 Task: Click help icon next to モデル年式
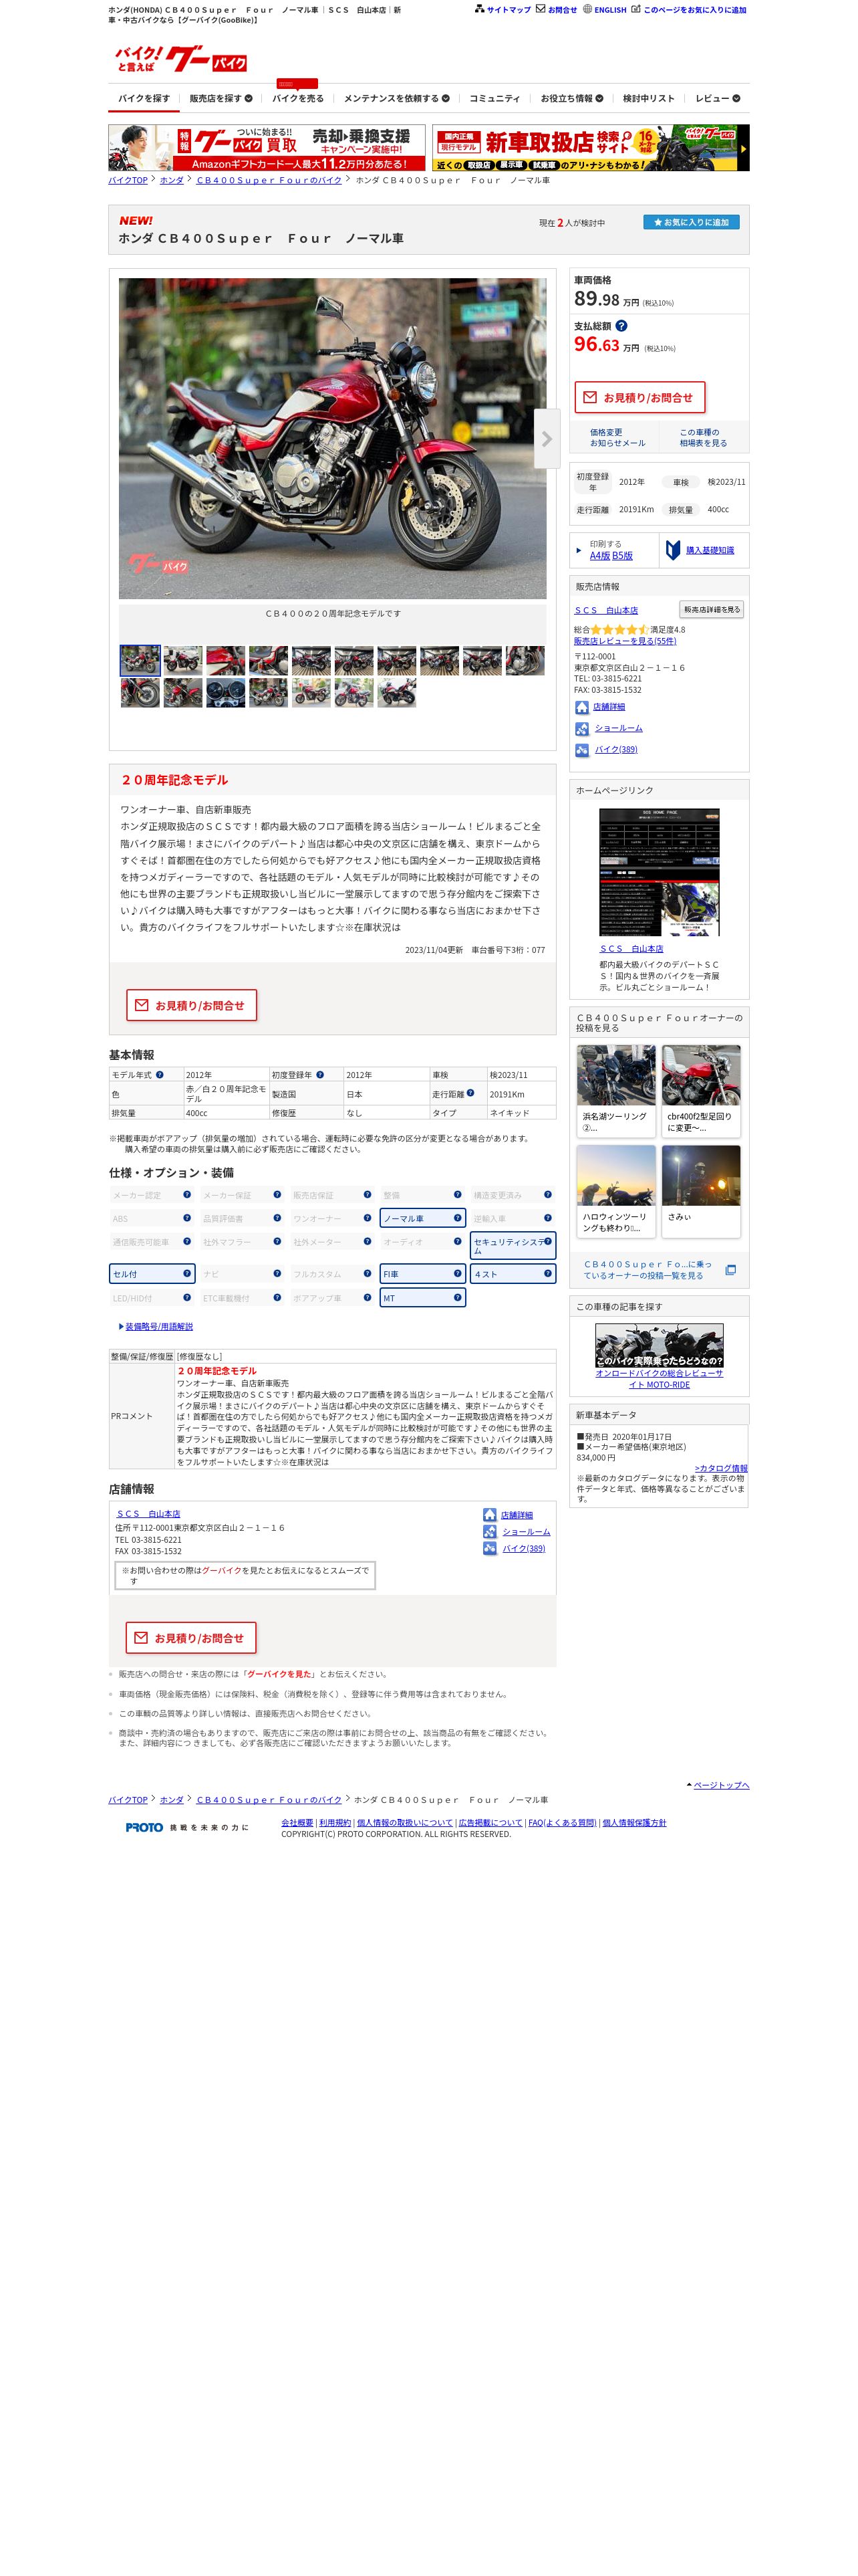pos(160,1075)
